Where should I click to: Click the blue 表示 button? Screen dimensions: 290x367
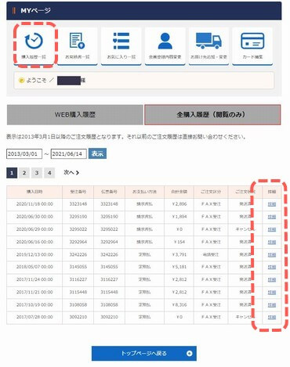97,153
